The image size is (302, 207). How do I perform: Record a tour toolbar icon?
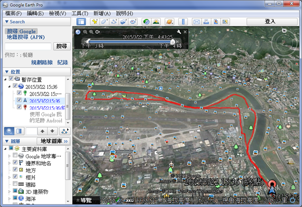tap(133, 22)
